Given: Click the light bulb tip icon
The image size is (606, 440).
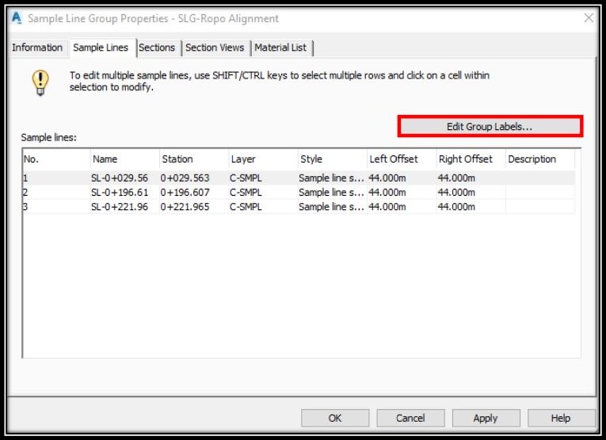Looking at the screenshot, I should (40, 82).
